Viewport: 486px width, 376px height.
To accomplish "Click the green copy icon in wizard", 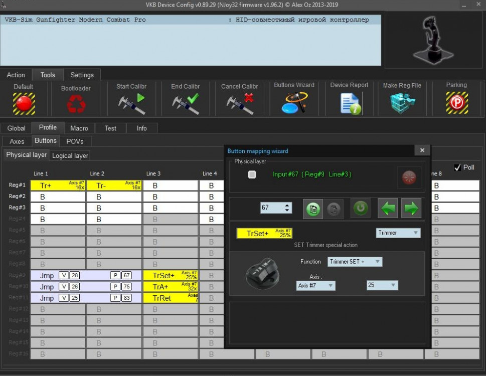I will [x=313, y=209].
